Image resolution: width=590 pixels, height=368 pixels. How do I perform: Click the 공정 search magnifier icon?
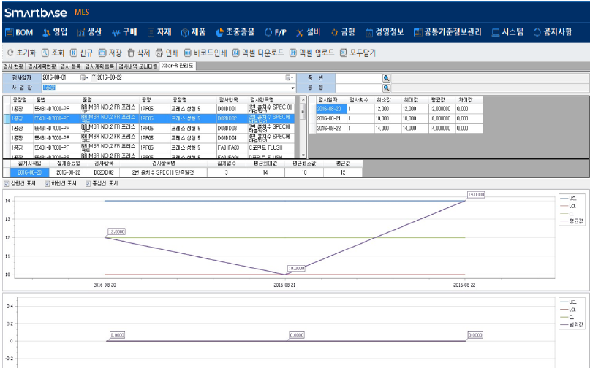[x=387, y=88]
